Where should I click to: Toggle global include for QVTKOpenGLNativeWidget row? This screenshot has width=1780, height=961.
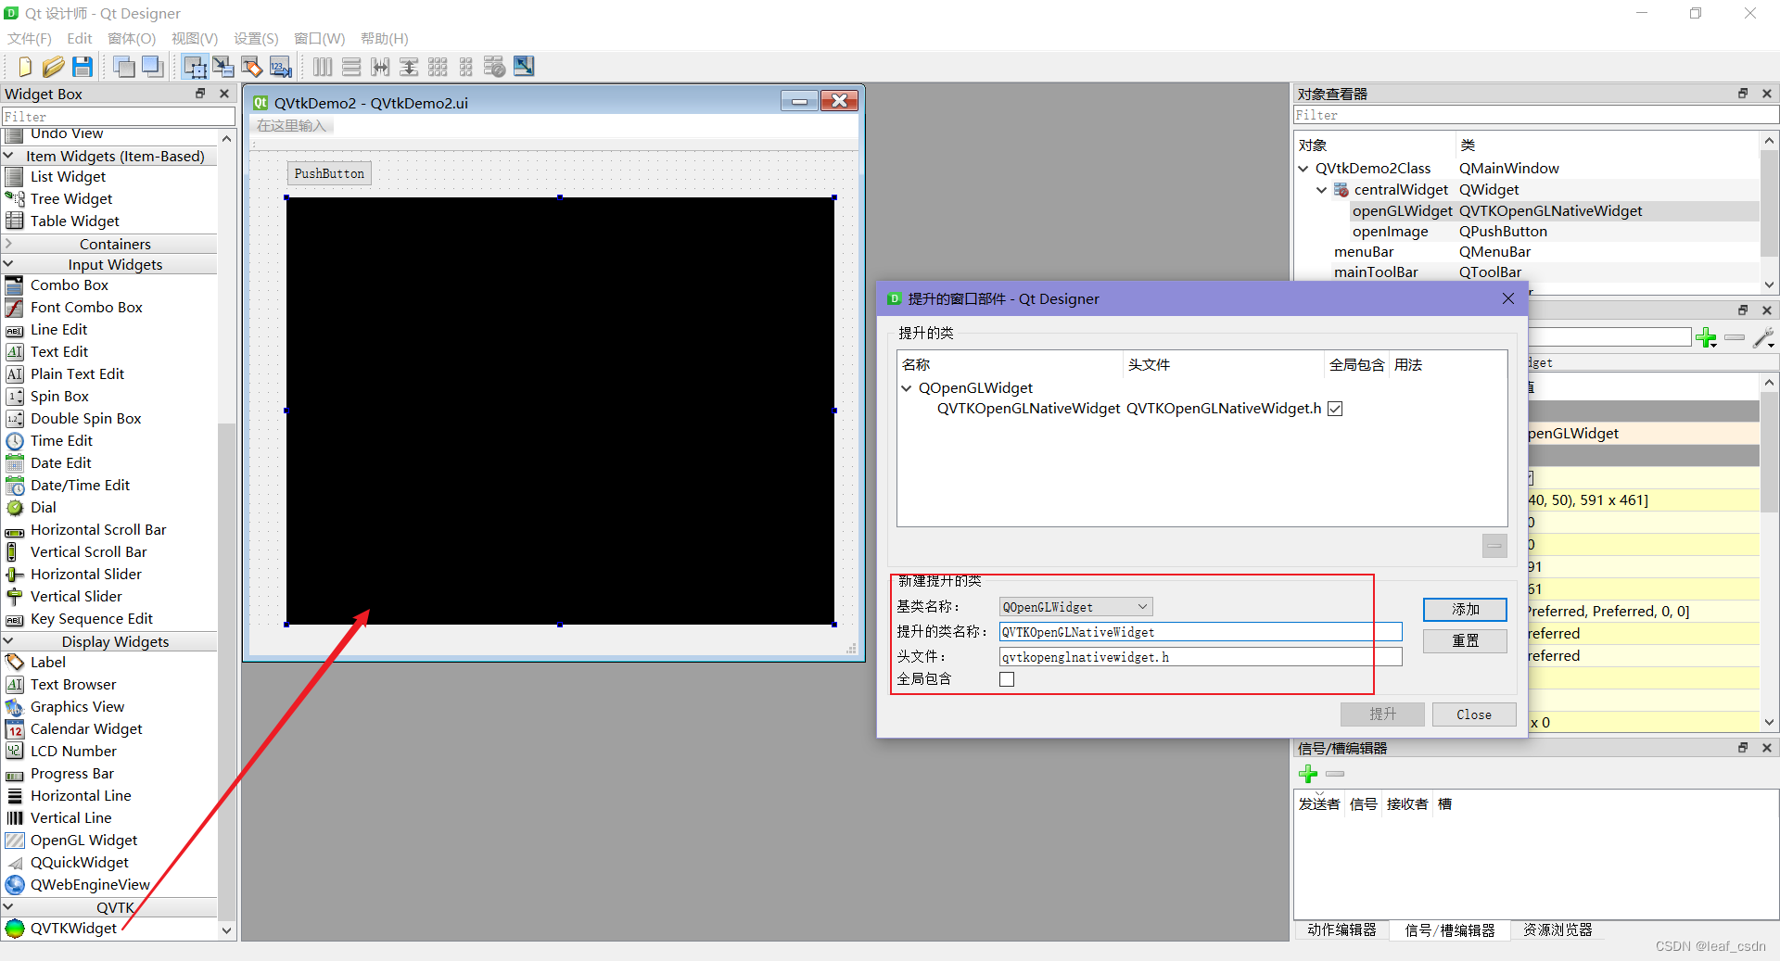tap(1335, 409)
